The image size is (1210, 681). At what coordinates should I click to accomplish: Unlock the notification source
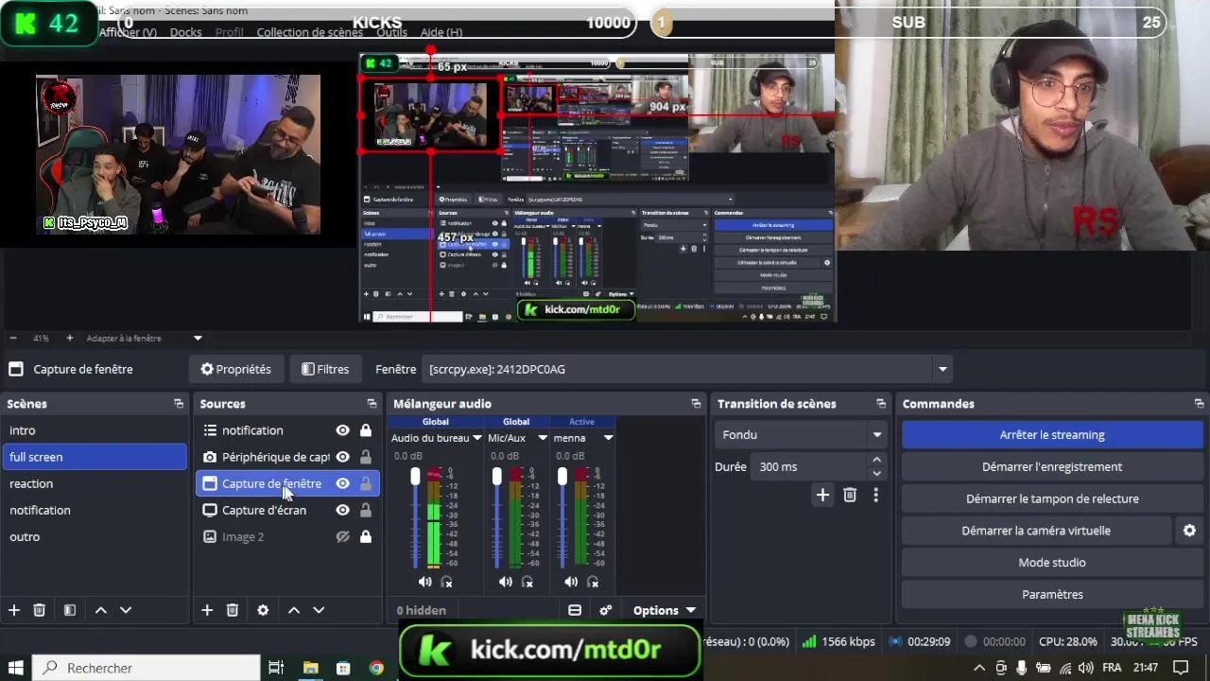click(x=365, y=430)
